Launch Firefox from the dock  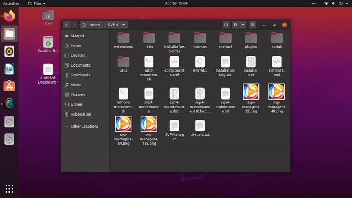9,16
